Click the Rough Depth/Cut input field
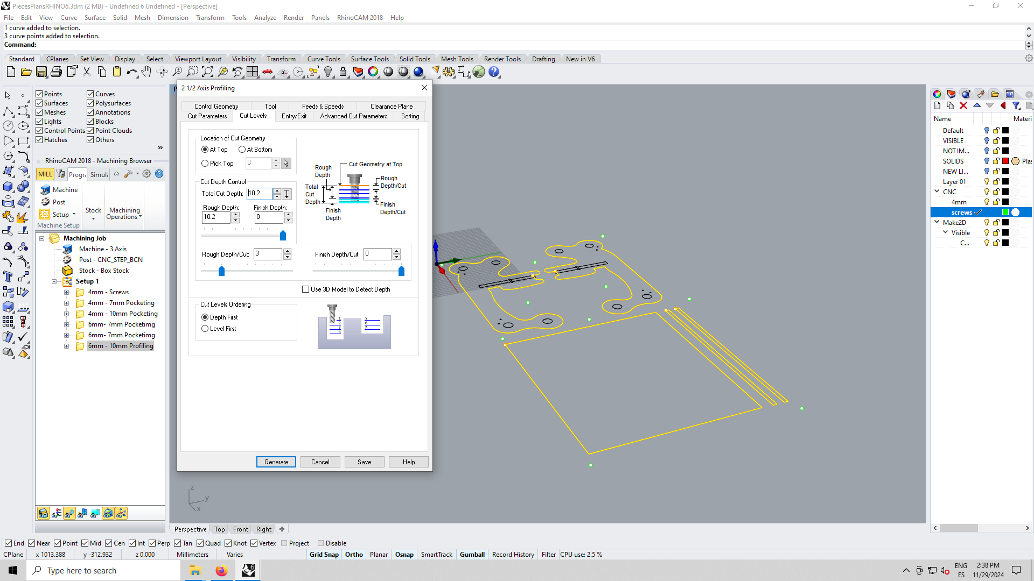Viewport: 1034px width, 581px height. [x=268, y=254]
